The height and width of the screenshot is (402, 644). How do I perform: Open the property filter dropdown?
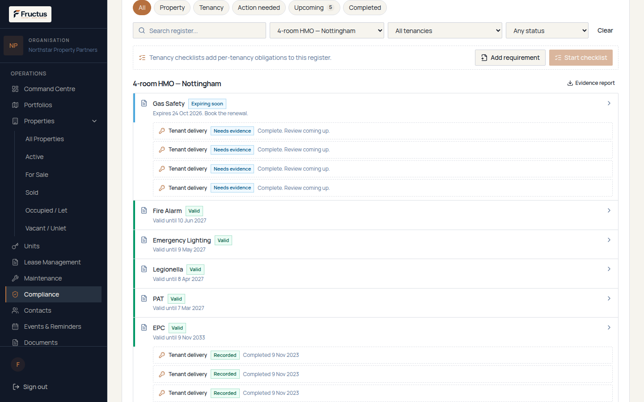[327, 30]
